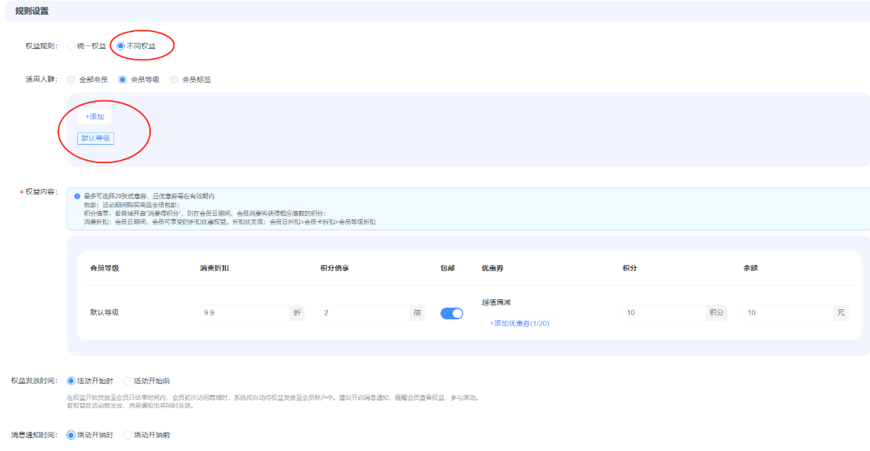Select 活动开始时 for 消息通知时间
The height and width of the screenshot is (451, 870).
(x=72, y=435)
